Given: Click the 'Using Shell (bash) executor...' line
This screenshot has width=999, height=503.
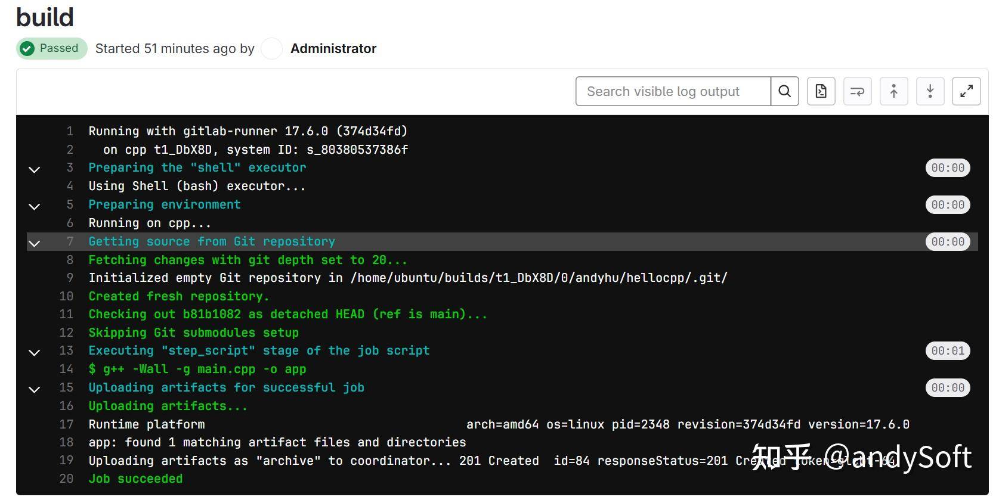Looking at the screenshot, I should (x=197, y=186).
